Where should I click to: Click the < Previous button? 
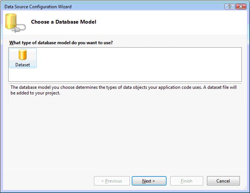(x=112, y=181)
